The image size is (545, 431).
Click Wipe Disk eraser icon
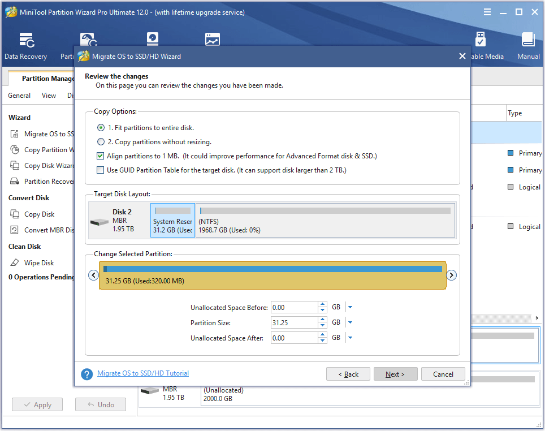[15, 262]
